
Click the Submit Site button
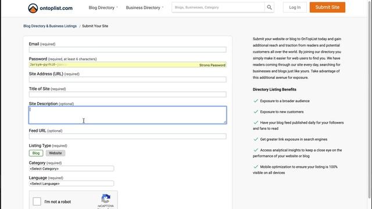327,8
